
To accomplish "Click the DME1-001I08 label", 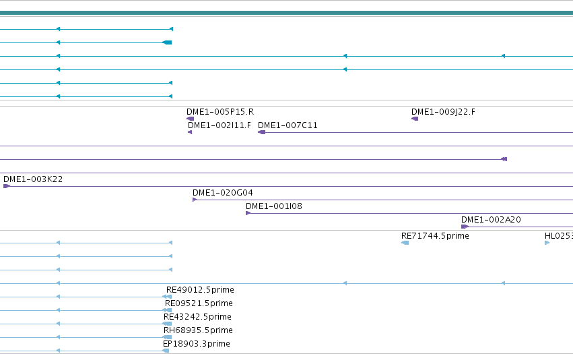I will point(274,206).
